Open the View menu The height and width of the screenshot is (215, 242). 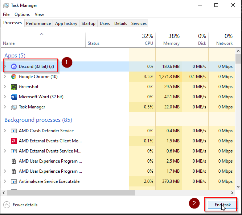[39, 14]
